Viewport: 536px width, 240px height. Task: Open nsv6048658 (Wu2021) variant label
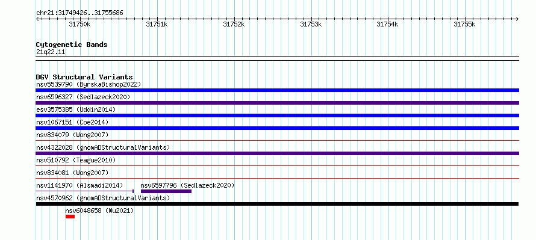(99, 211)
